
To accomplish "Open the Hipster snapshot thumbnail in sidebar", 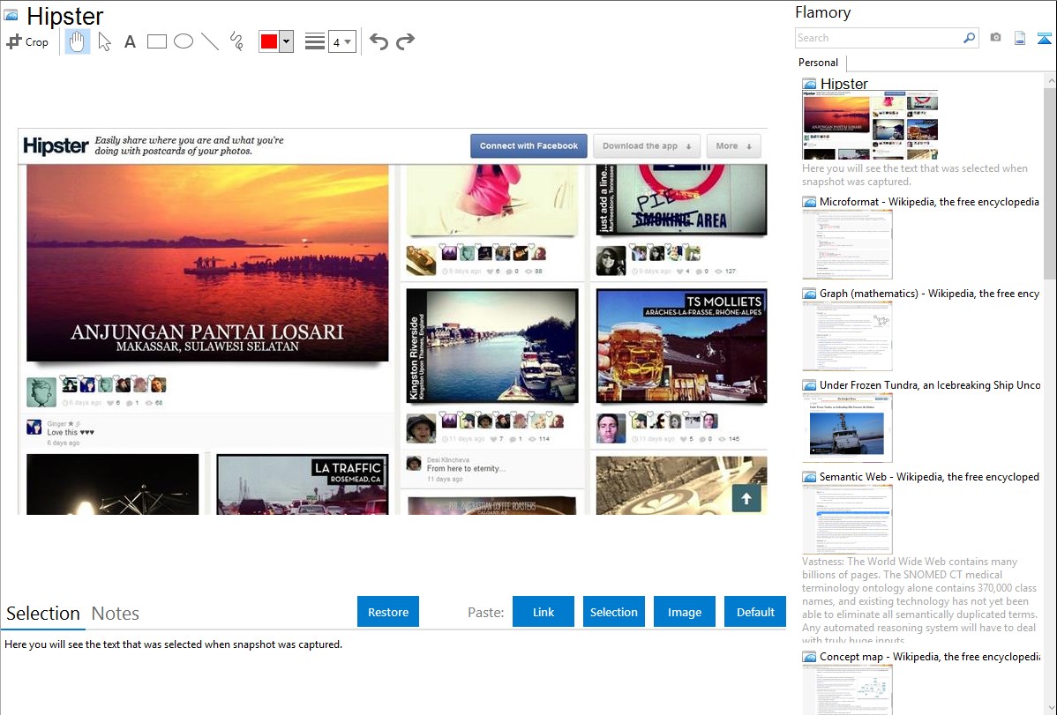I will point(870,126).
